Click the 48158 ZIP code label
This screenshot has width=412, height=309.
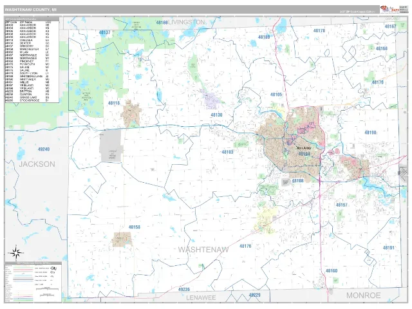coord(135,227)
